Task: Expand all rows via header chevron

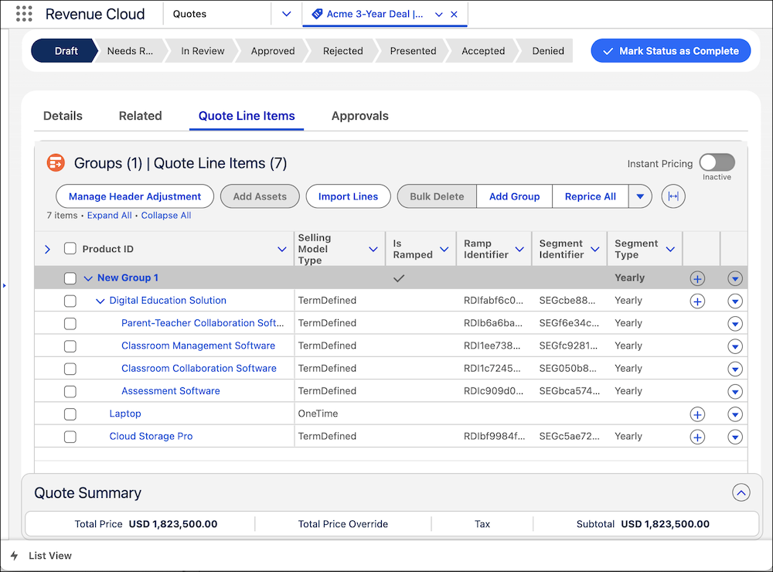Action: tap(47, 249)
